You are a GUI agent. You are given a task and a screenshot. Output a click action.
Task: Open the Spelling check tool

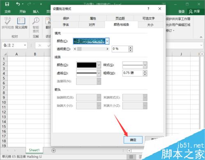[x=8, y=23]
